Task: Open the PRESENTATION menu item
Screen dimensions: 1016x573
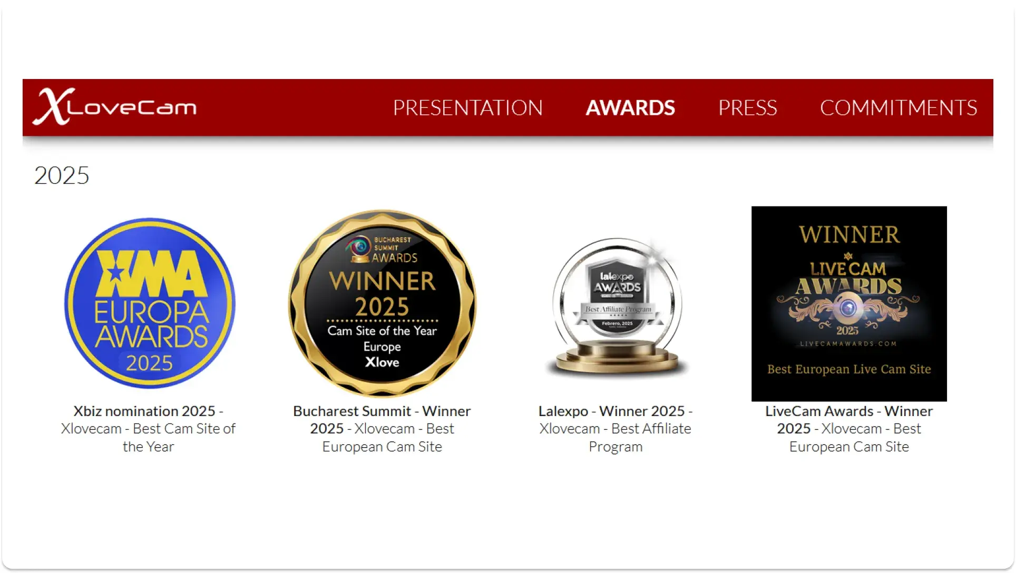Action: coord(467,108)
